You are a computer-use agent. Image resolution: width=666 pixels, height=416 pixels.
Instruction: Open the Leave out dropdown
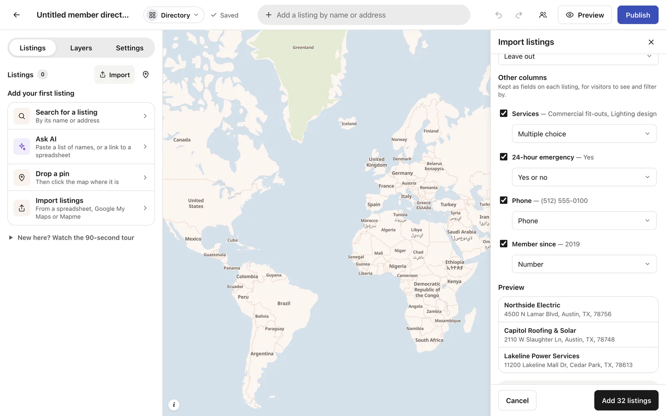pos(578,57)
